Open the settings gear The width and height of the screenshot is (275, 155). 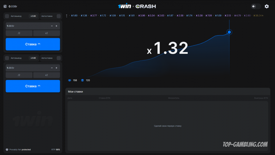pos(267,6)
